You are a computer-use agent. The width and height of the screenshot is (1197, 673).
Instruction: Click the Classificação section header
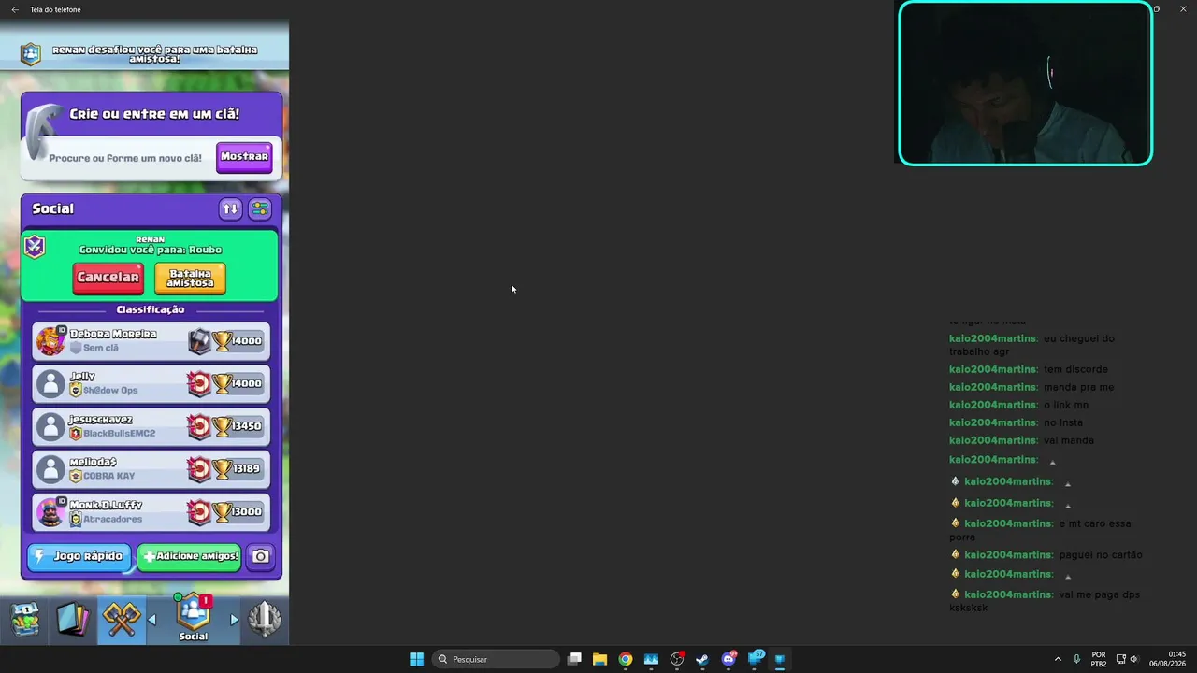(151, 309)
